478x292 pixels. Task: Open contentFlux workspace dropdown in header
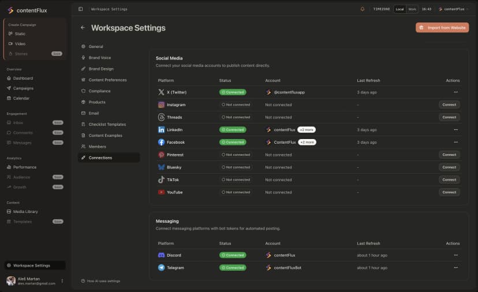point(453,9)
